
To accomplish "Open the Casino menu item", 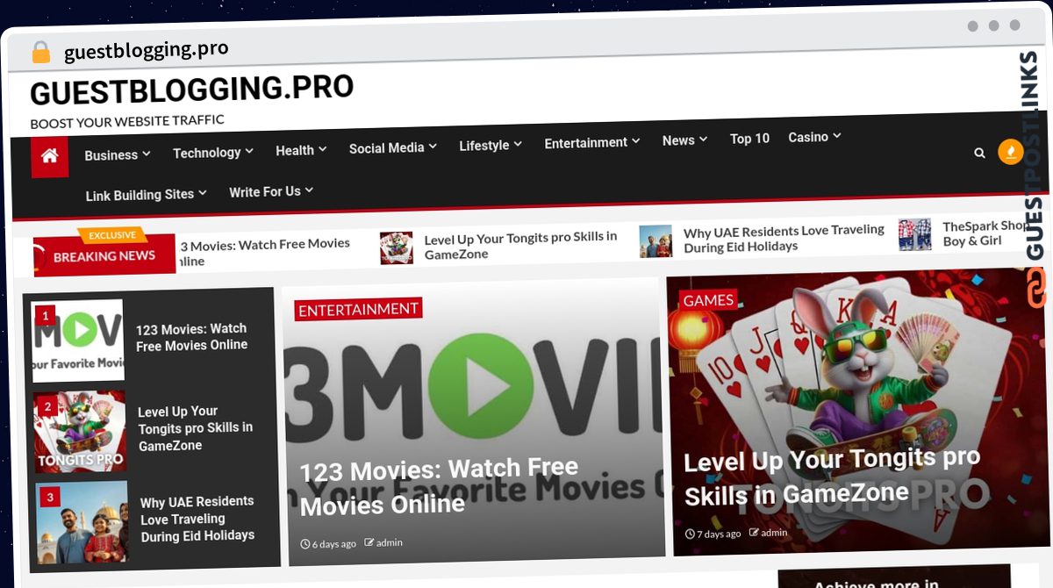I will point(813,137).
